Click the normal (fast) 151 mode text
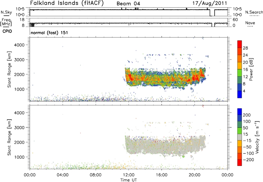This screenshot has height=182, width=263. pyautogui.click(x=49, y=33)
